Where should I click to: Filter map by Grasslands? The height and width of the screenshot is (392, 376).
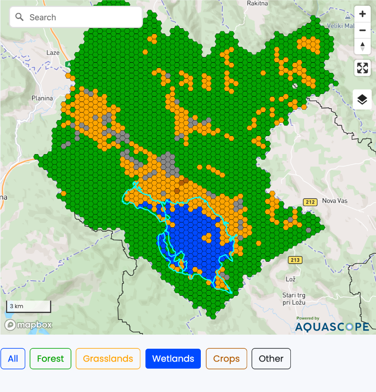coord(108,358)
